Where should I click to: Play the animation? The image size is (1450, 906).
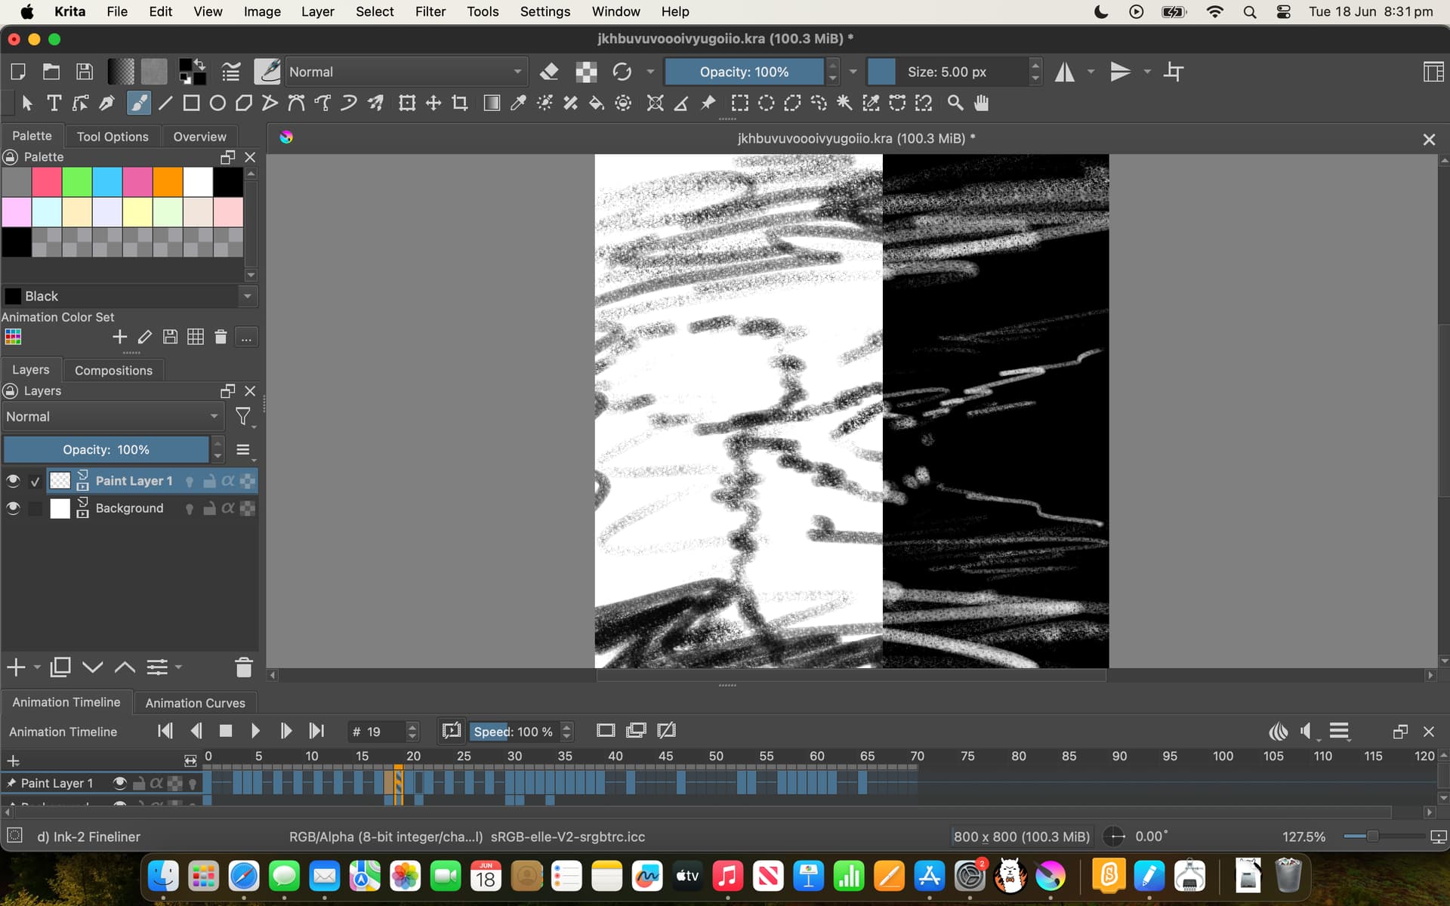[x=255, y=731]
